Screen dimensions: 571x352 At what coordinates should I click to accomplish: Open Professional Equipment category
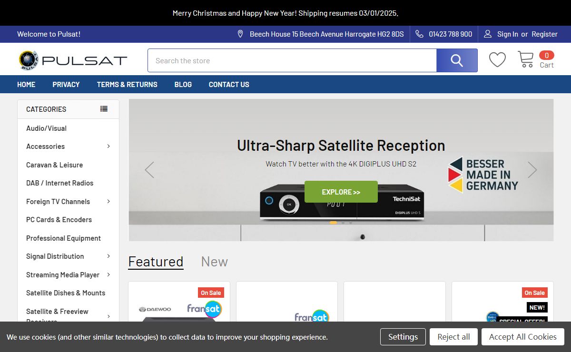pyautogui.click(x=63, y=238)
